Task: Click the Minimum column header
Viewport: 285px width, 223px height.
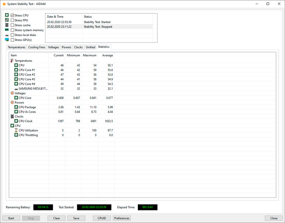Action: point(73,55)
